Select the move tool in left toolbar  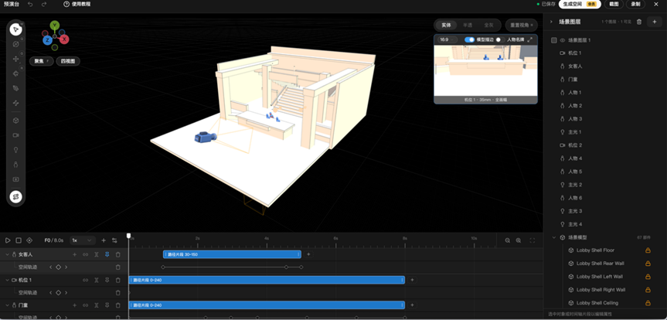click(x=15, y=59)
